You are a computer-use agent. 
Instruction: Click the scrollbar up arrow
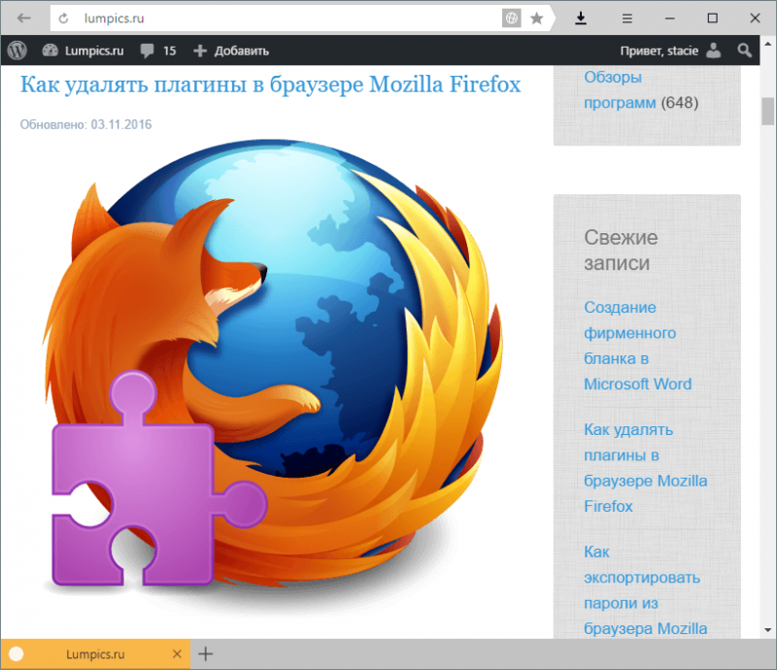point(767,44)
